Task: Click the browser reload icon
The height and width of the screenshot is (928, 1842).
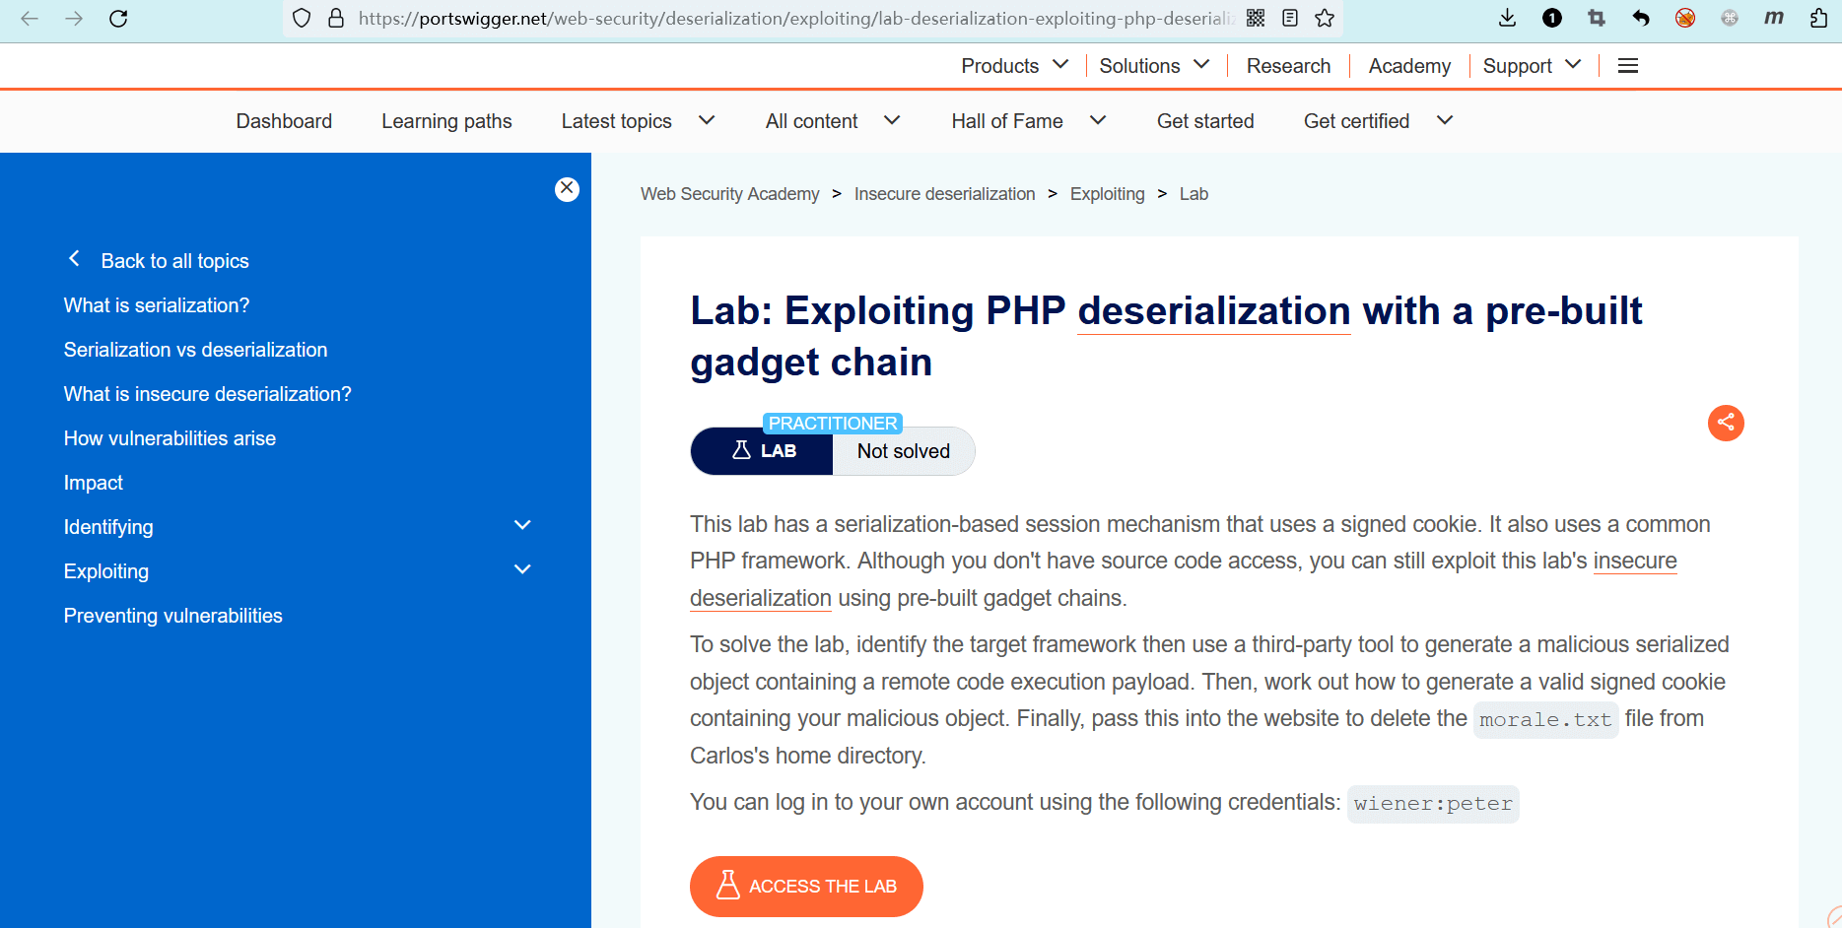Action: [118, 19]
